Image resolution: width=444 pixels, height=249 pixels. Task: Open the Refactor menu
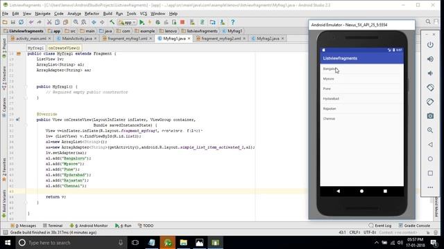(x=92, y=14)
